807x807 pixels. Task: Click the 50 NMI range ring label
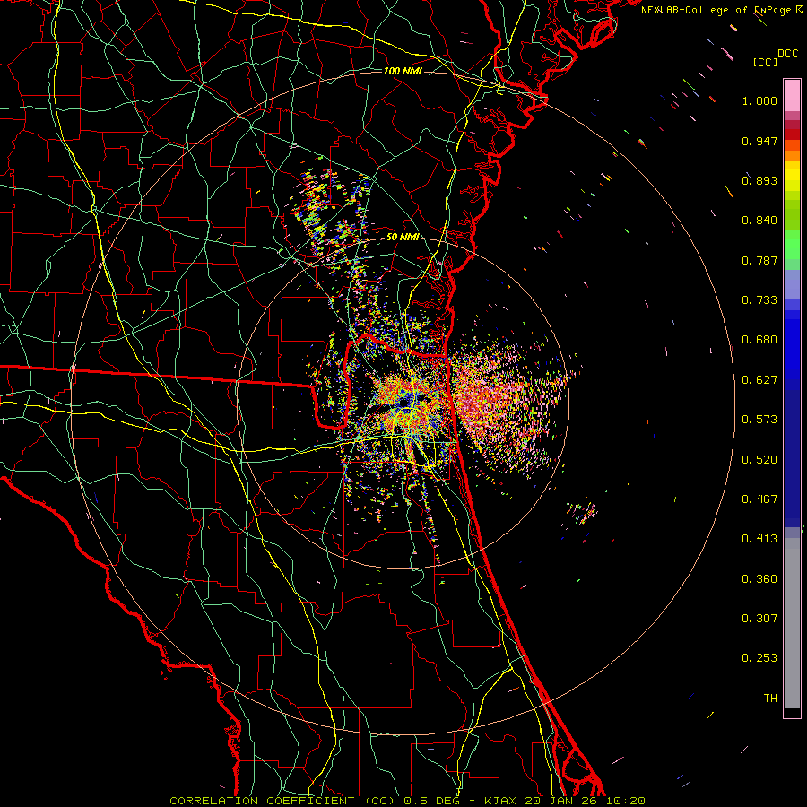point(403,238)
